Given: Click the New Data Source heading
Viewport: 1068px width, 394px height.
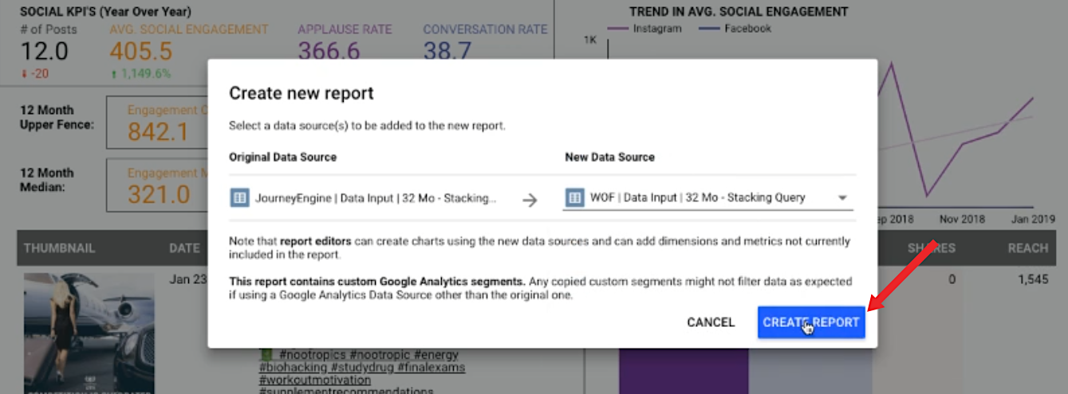Looking at the screenshot, I should tap(609, 157).
